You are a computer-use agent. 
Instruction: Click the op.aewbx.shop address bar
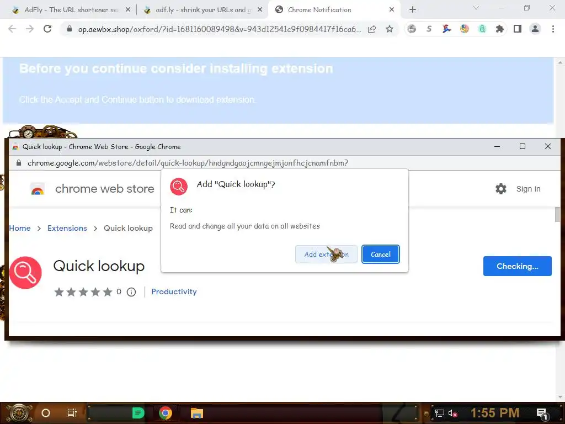pyautogui.click(x=219, y=29)
